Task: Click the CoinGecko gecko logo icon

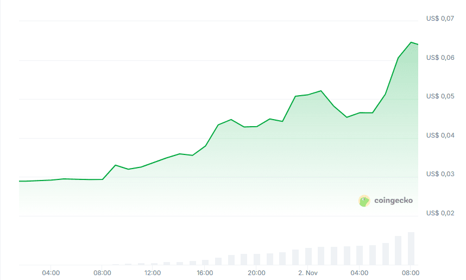Action: [364, 201]
